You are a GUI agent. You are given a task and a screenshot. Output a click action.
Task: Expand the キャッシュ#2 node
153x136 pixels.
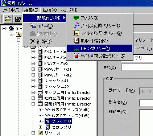33,86
